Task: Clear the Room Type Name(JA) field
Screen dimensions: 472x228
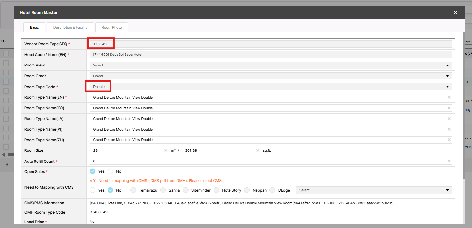Action: (449, 119)
